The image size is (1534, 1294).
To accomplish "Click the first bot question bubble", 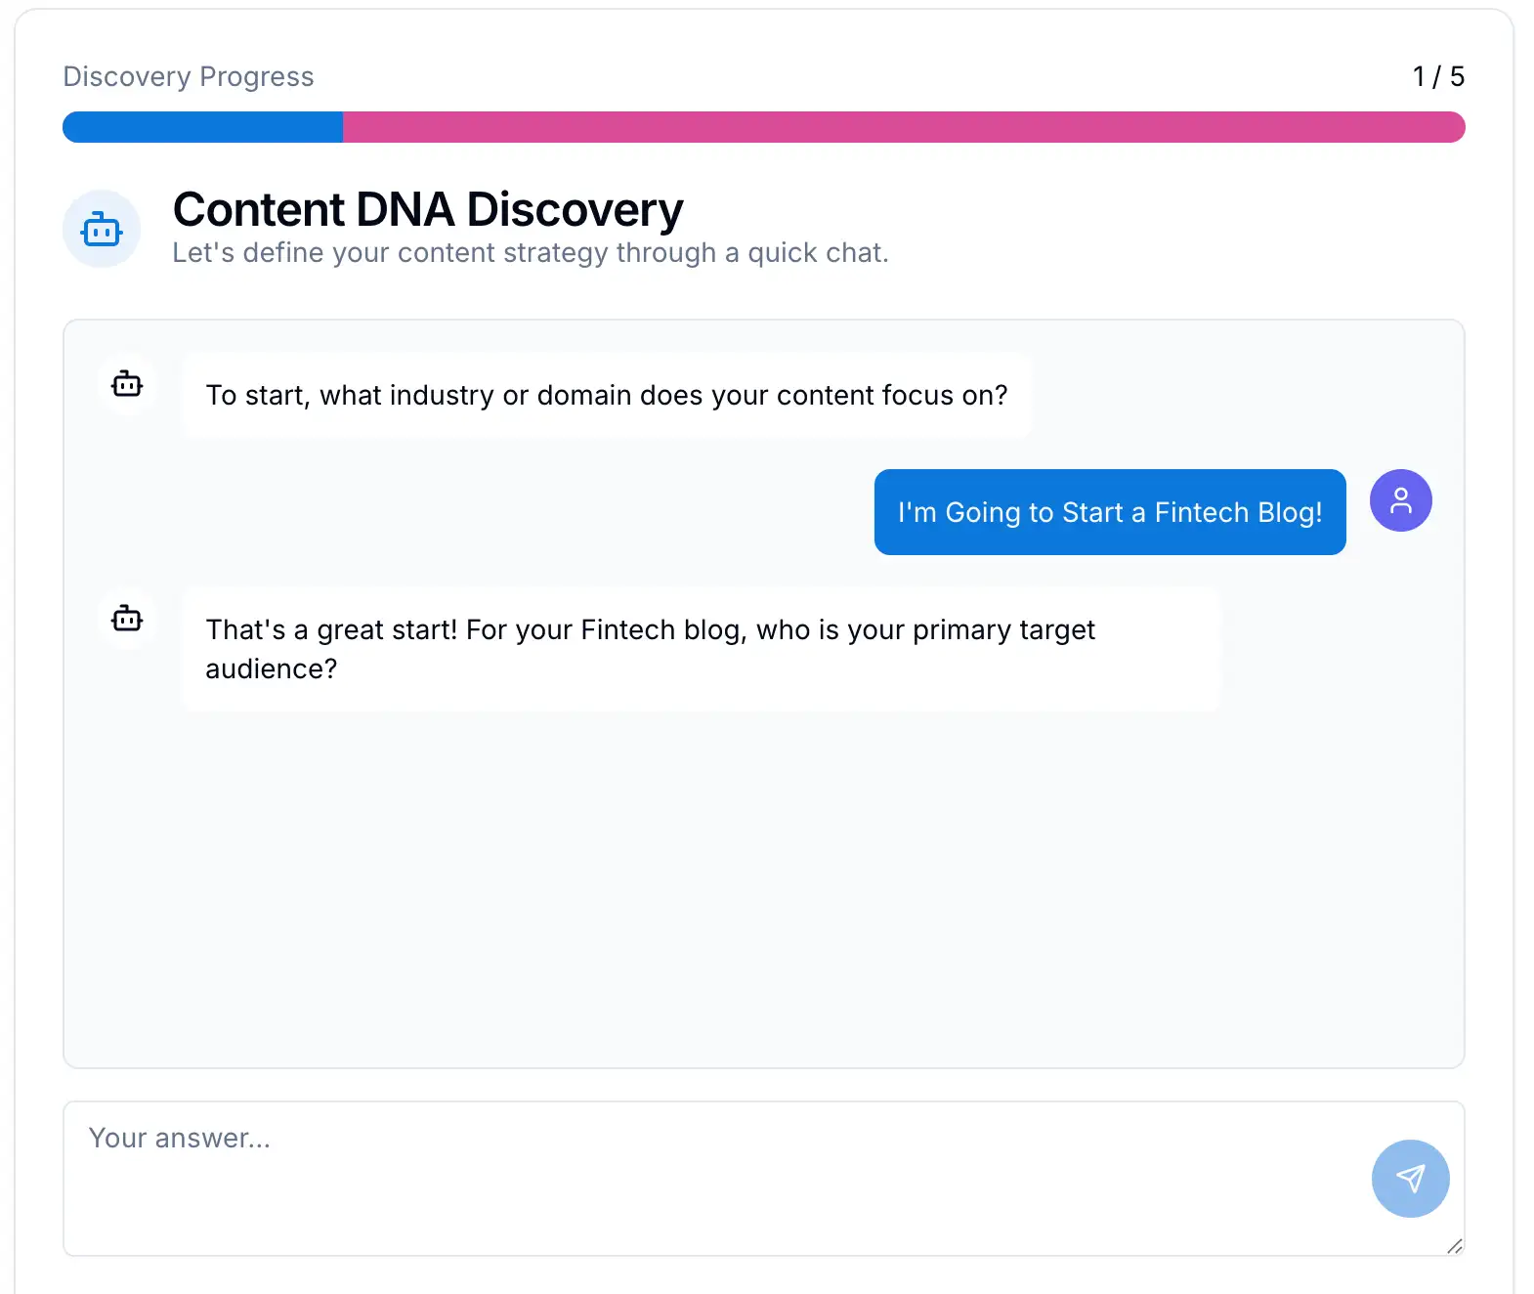I will [x=606, y=395].
